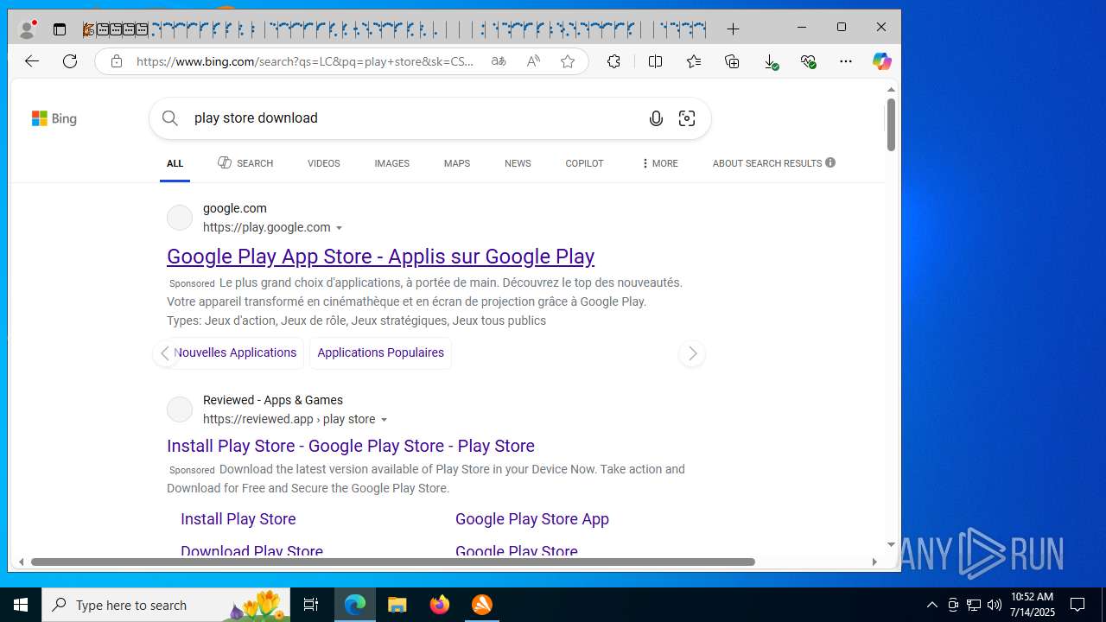View site information lock icon

[x=116, y=61]
